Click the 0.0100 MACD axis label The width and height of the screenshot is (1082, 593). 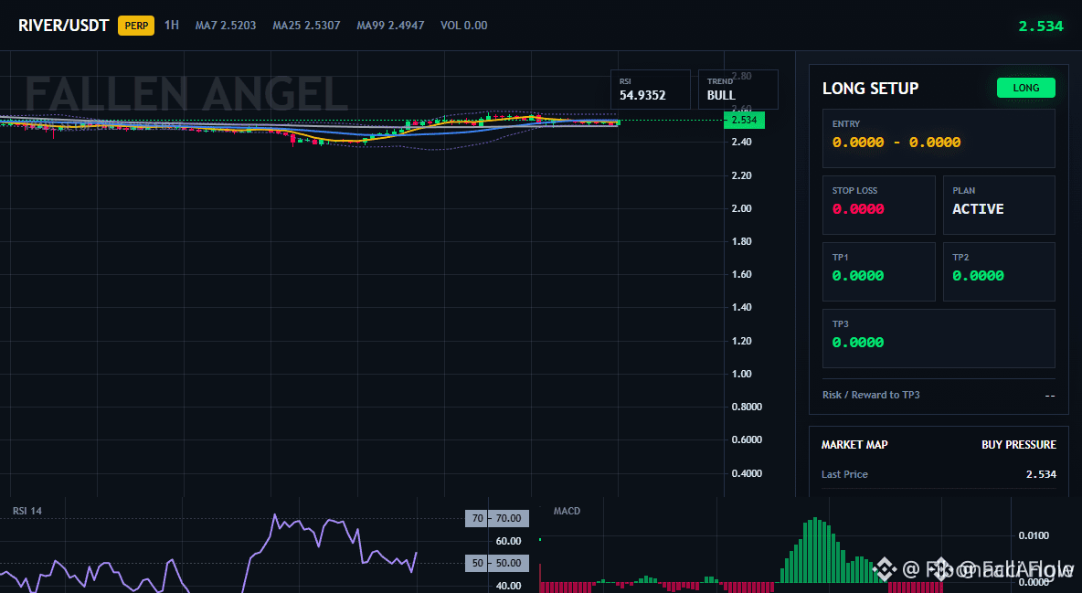(1034, 535)
